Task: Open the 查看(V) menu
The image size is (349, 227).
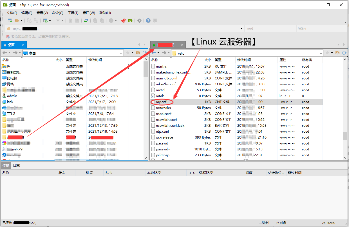Action: point(42,13)
